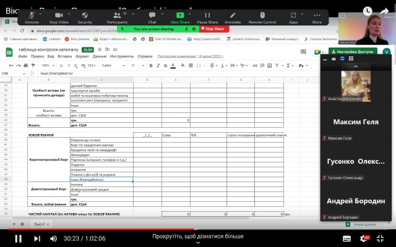Viewport: 396px width, 247px height.
Task: Expand audio options arrow next to Unmute
Action: pyautogui.click(x=40, y=14)
